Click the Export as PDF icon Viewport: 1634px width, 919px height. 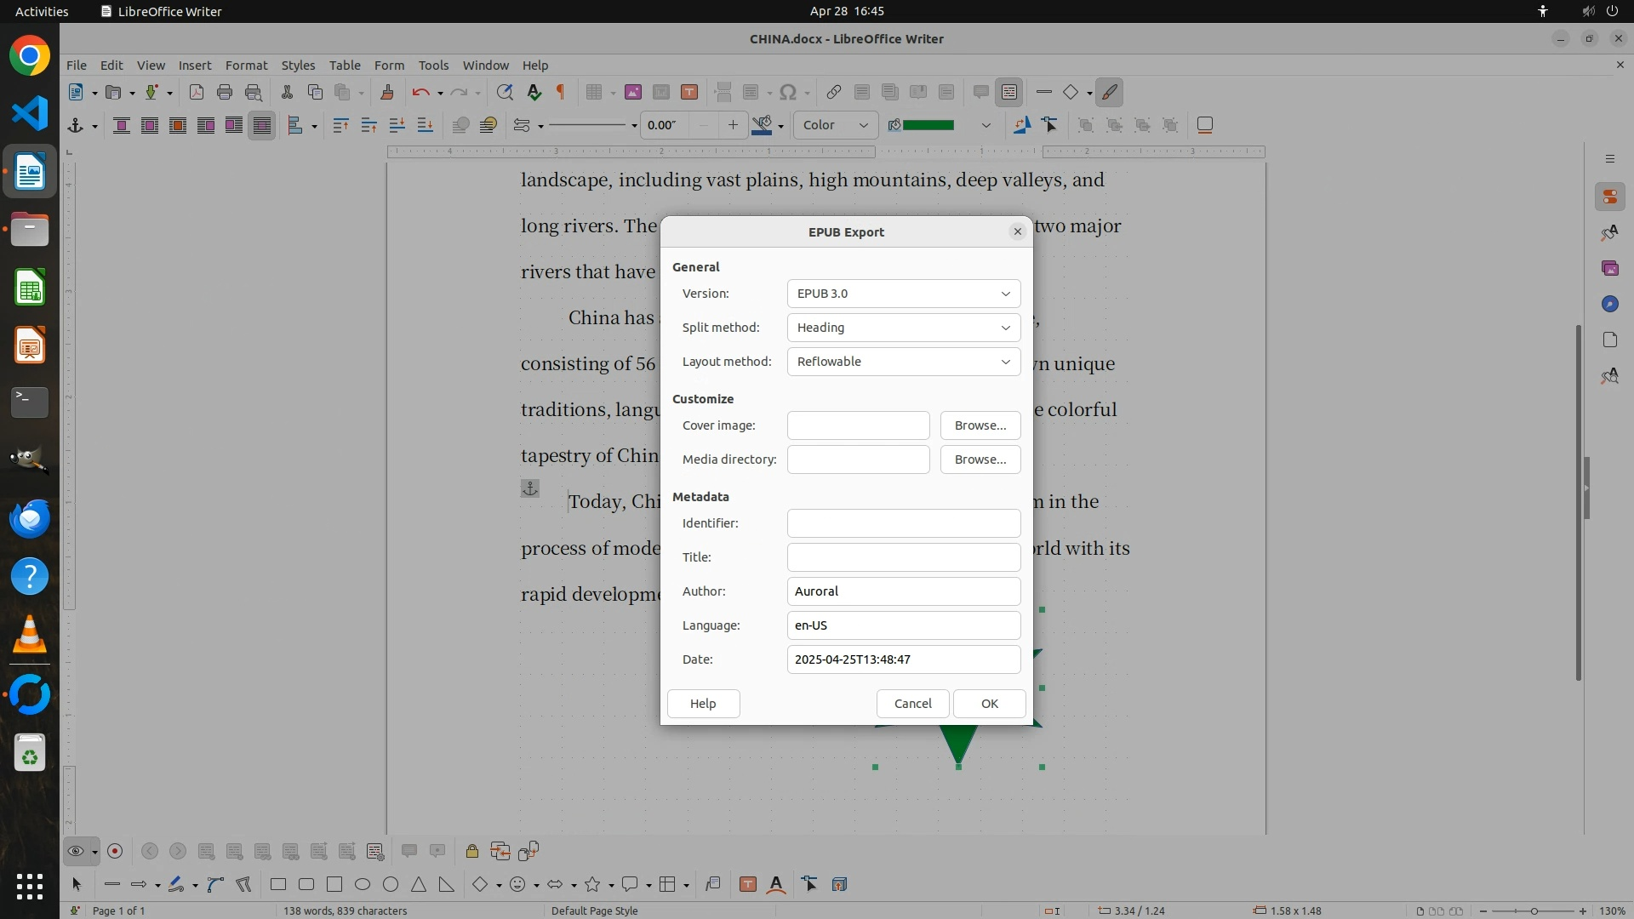pyautogui.click(x=197, y=92)
